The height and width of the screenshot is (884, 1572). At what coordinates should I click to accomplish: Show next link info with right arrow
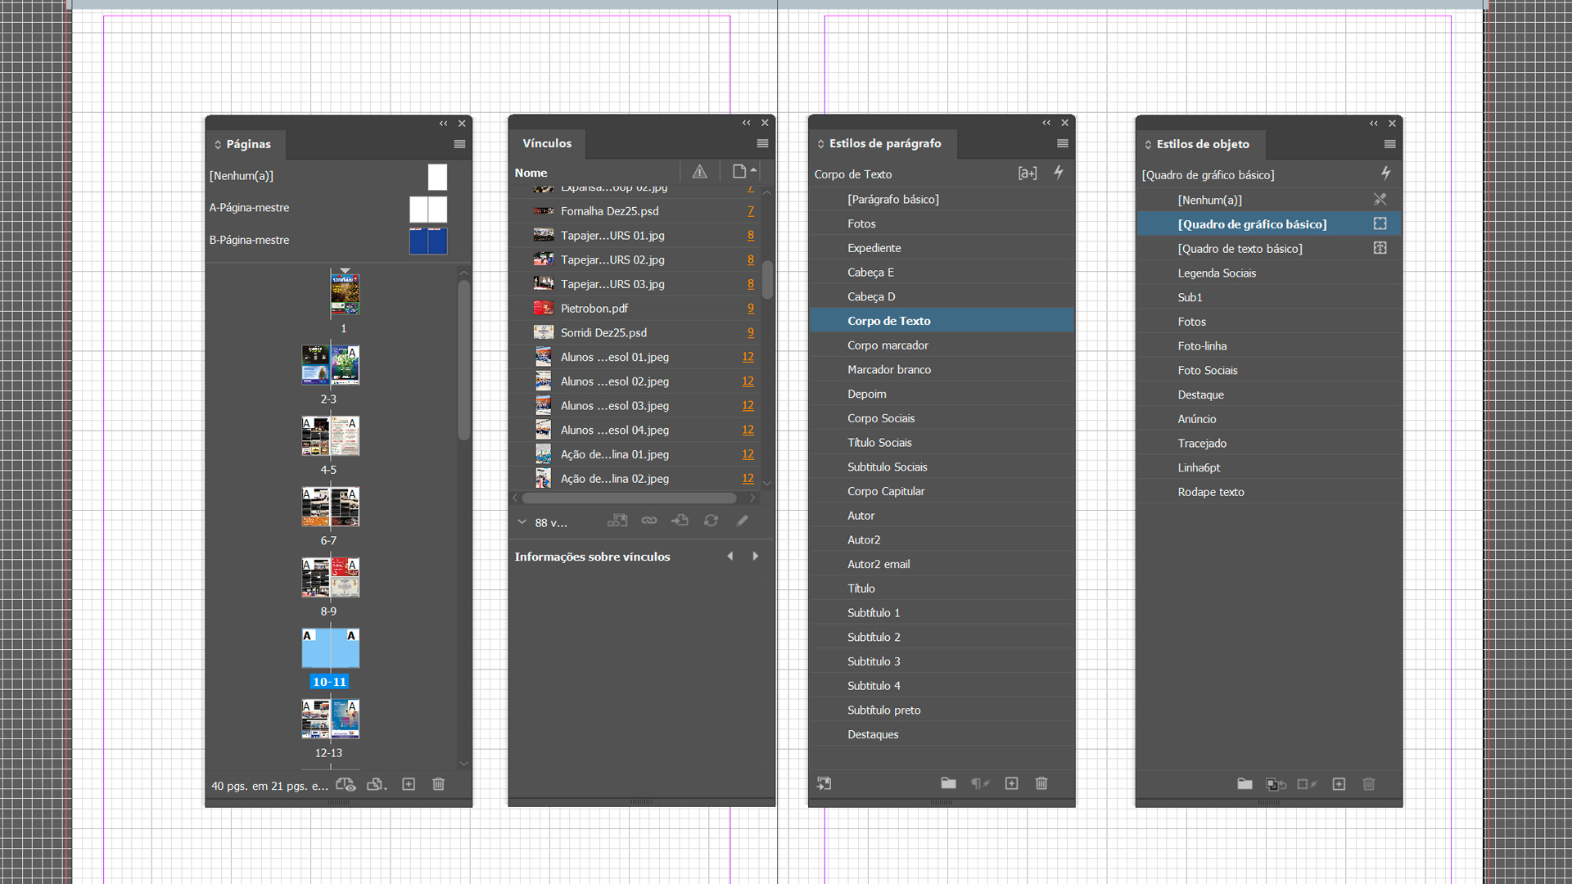point(755,556)
